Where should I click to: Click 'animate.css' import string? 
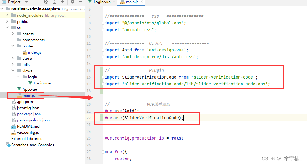coord(138,30)
